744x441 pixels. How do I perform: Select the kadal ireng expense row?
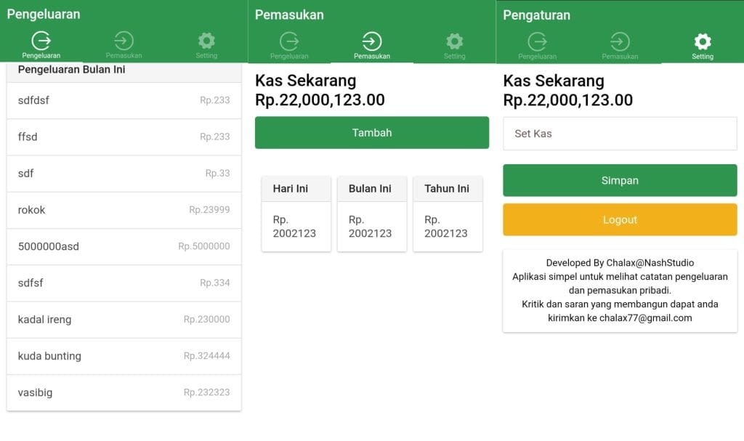coord(124,320)
